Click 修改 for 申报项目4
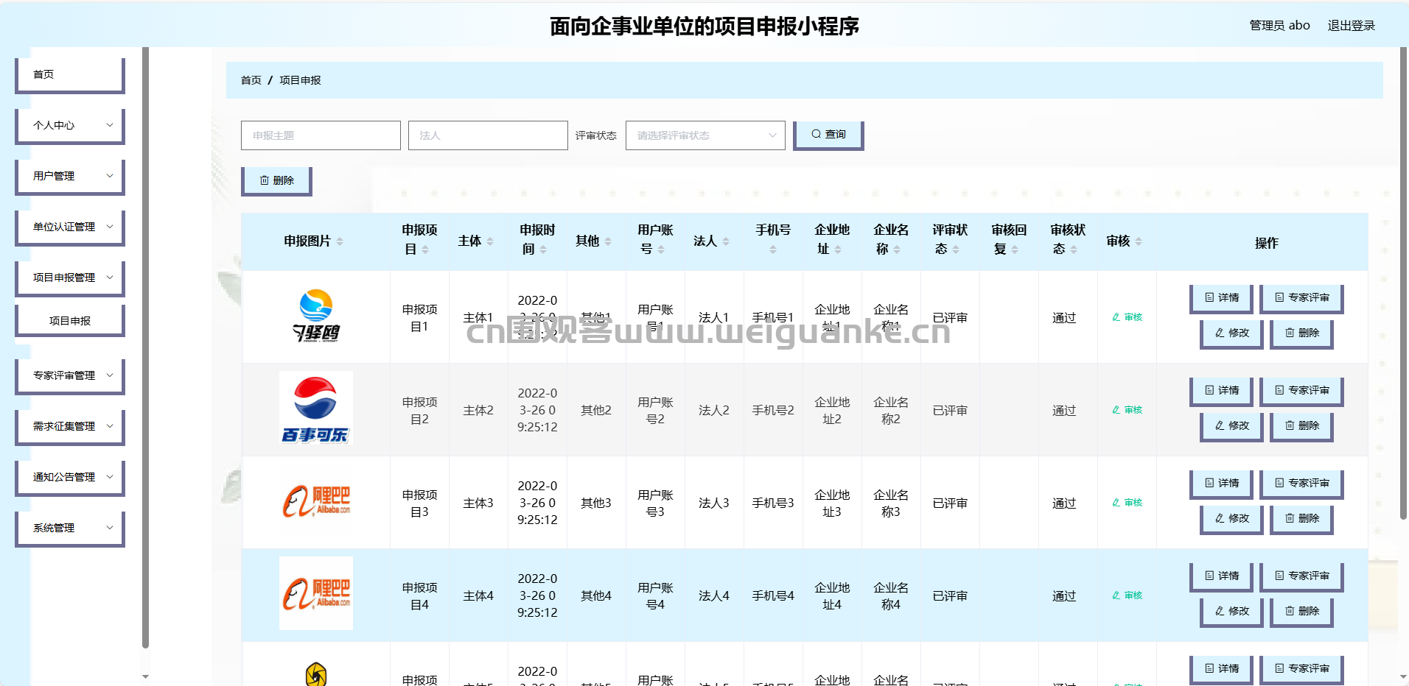Viewport: 1409px width, 686px height. 1232,612
